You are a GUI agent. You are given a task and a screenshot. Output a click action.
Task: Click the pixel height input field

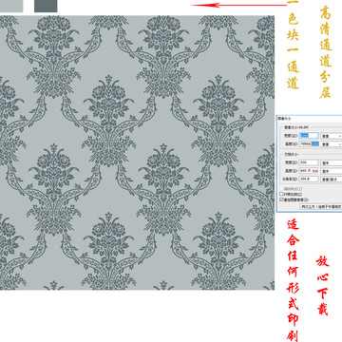(x=309, y=143)
